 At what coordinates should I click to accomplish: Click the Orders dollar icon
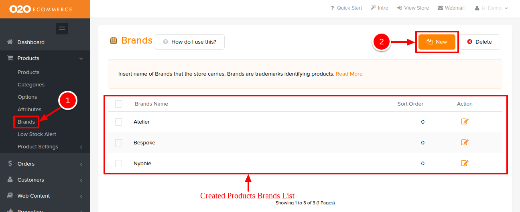(x=10, y=164)
